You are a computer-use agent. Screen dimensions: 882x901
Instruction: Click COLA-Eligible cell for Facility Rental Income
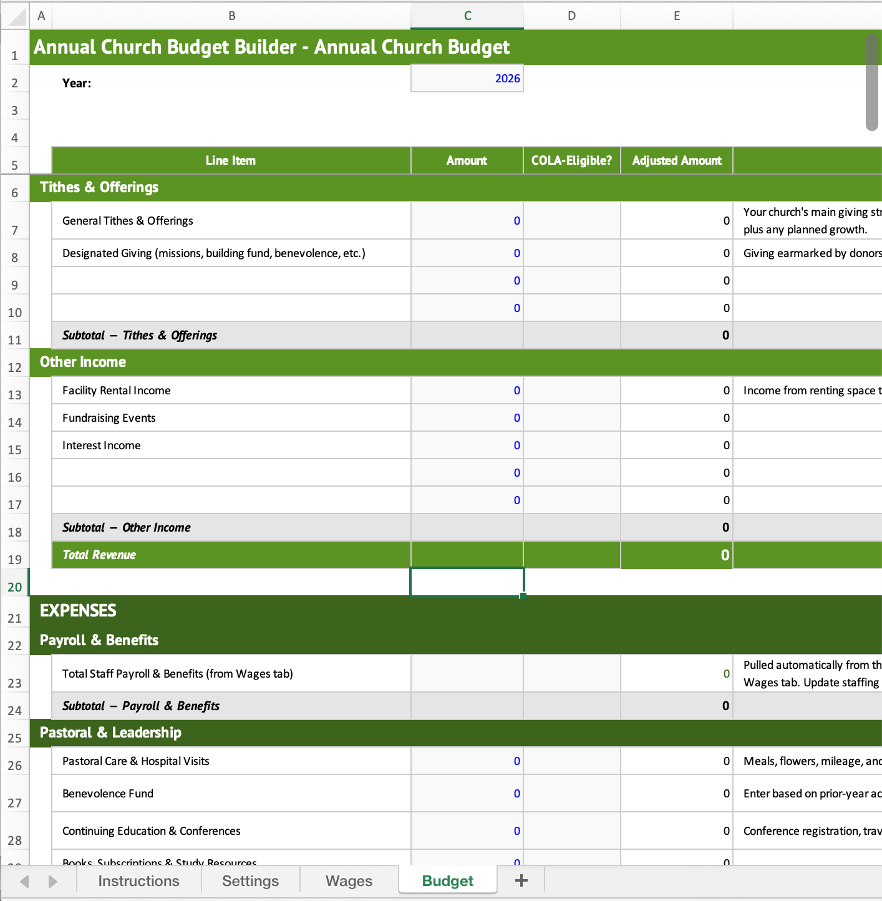point(571,391)
